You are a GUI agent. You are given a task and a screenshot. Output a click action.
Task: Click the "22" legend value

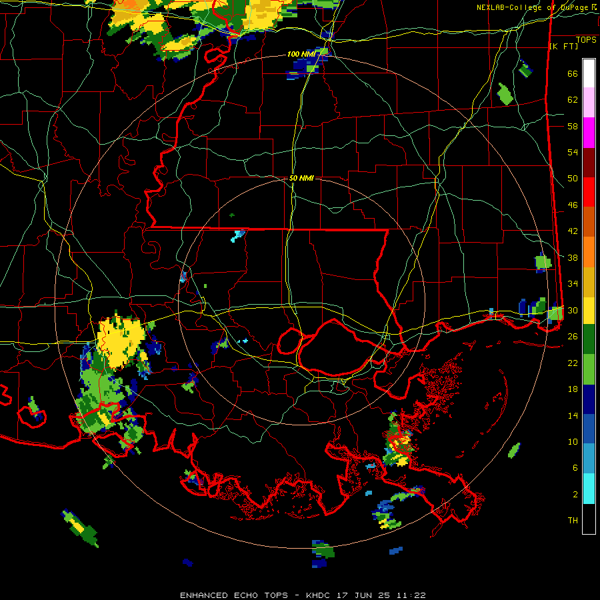573,363
